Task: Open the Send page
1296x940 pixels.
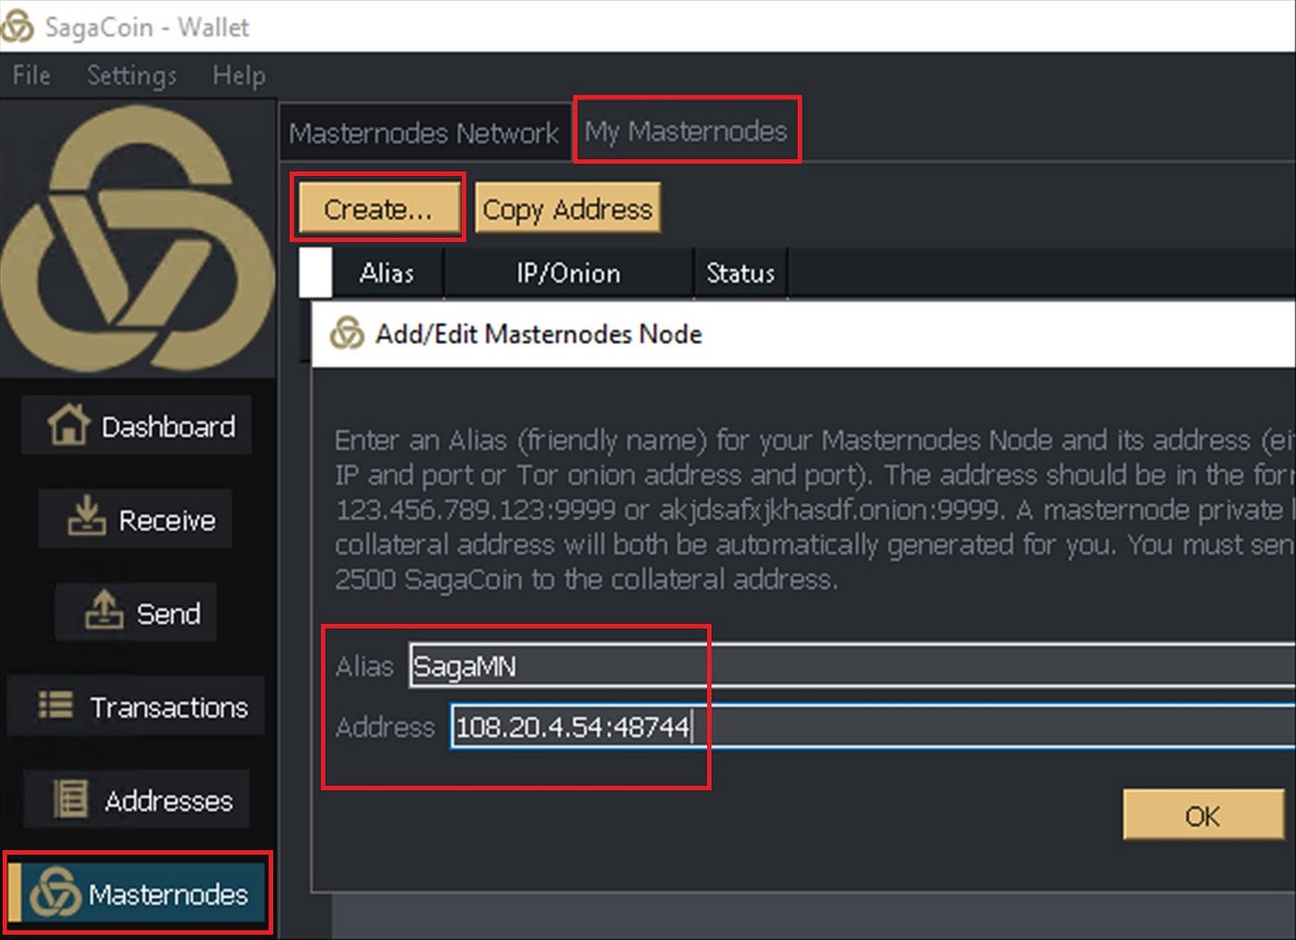Action: [x=136, y=612]
